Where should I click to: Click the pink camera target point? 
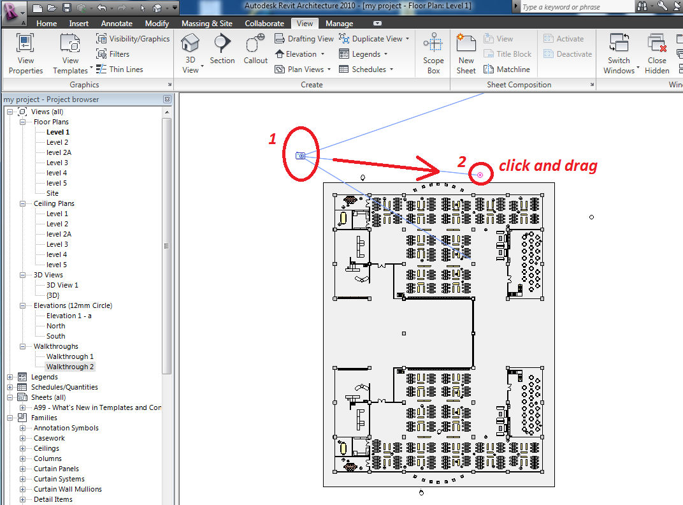coord(480,175)
